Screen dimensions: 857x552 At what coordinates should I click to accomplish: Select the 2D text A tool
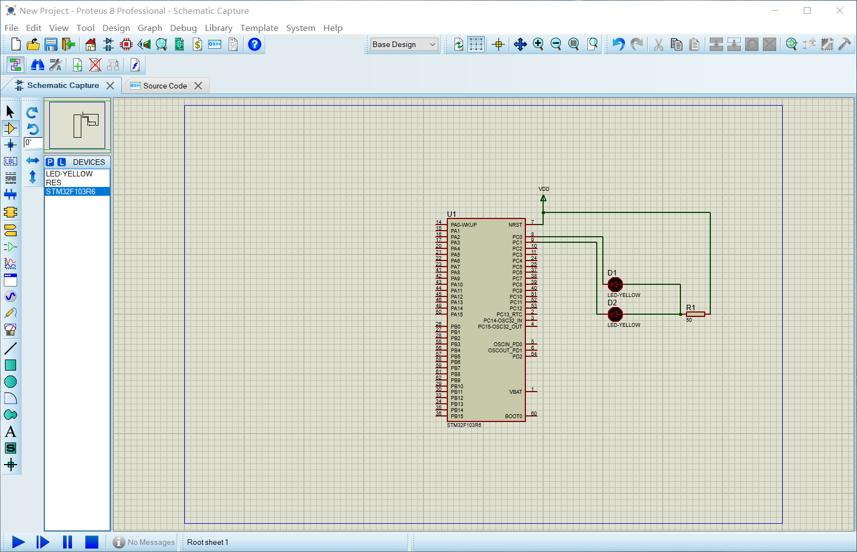coord(10,431)
